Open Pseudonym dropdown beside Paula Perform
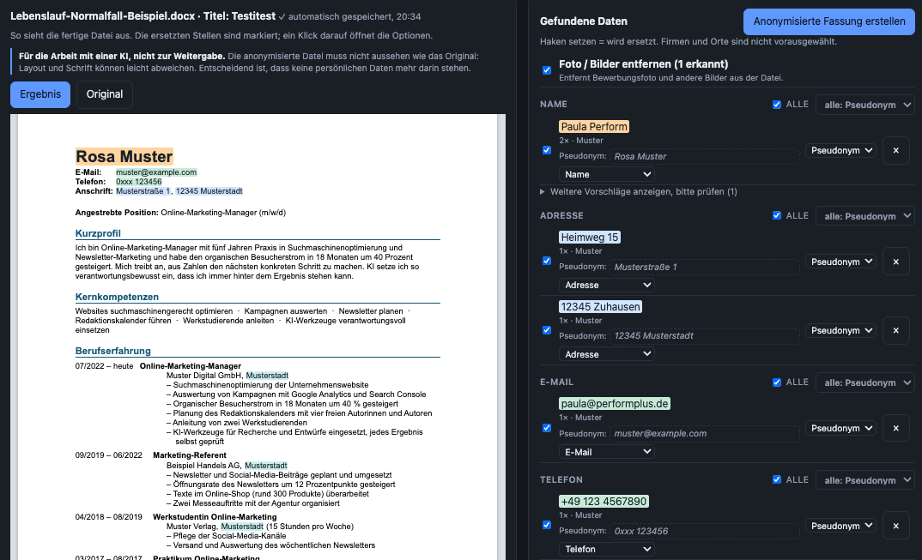922x560 pixels. point(840,150)
